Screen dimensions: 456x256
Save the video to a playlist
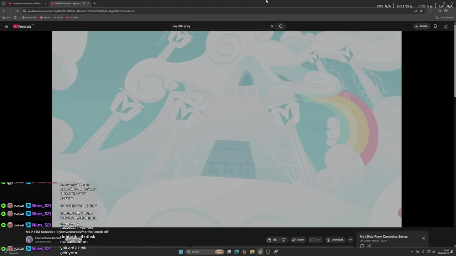tap(315, 240)
